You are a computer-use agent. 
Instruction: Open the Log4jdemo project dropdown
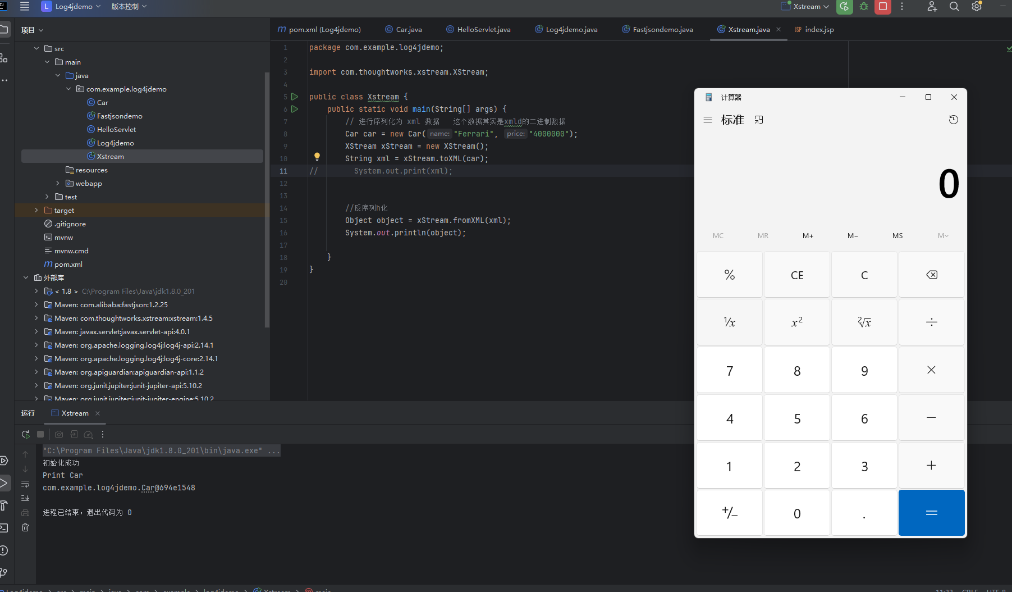tap(71, 7)
